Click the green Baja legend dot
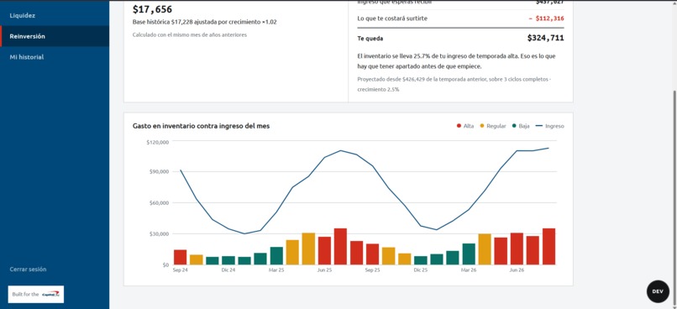Image resolution: width=677 pixels, height=309 pixels. tap(514, 126)
